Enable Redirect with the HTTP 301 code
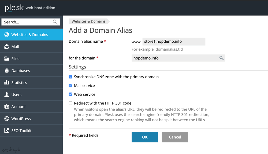This screenshot has height=154, width=268. pos(70,103)
